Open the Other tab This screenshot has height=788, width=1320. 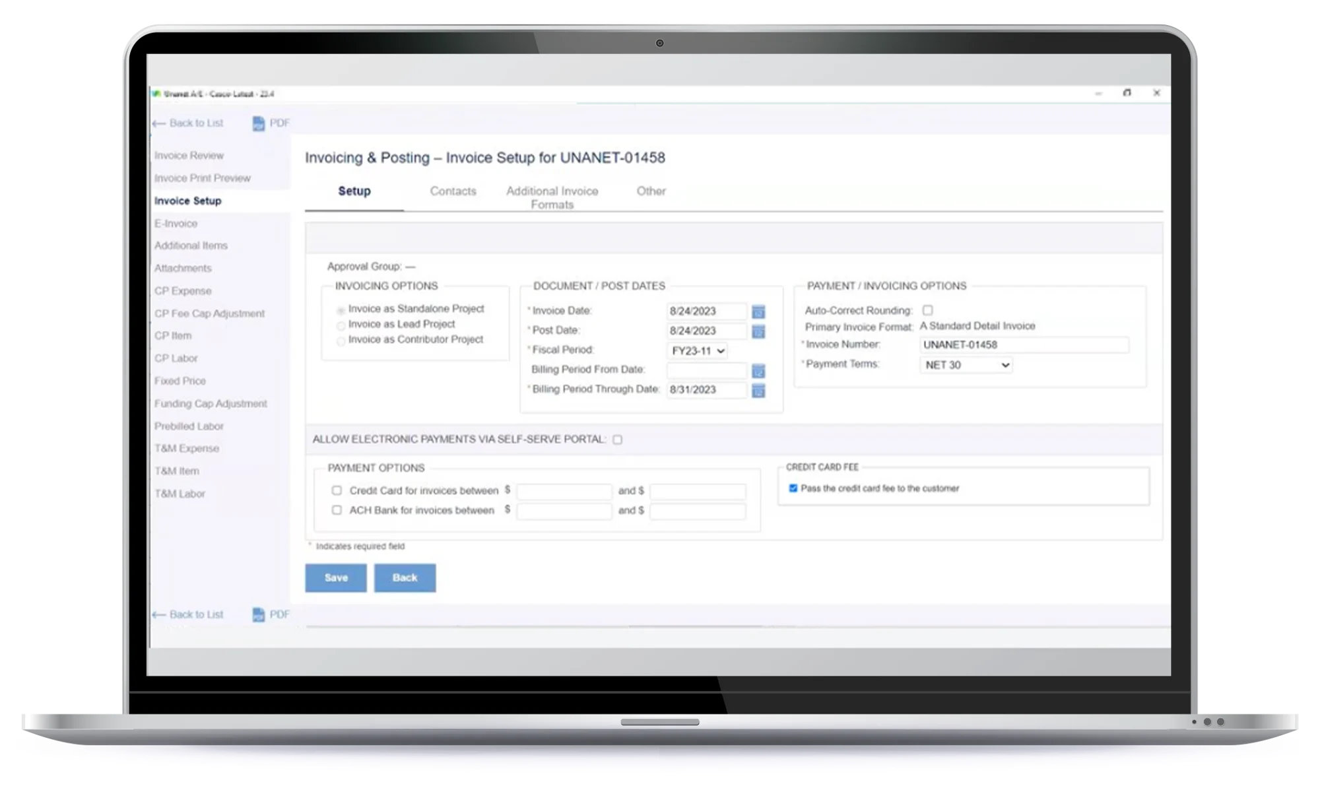click(x=651, y=191)
